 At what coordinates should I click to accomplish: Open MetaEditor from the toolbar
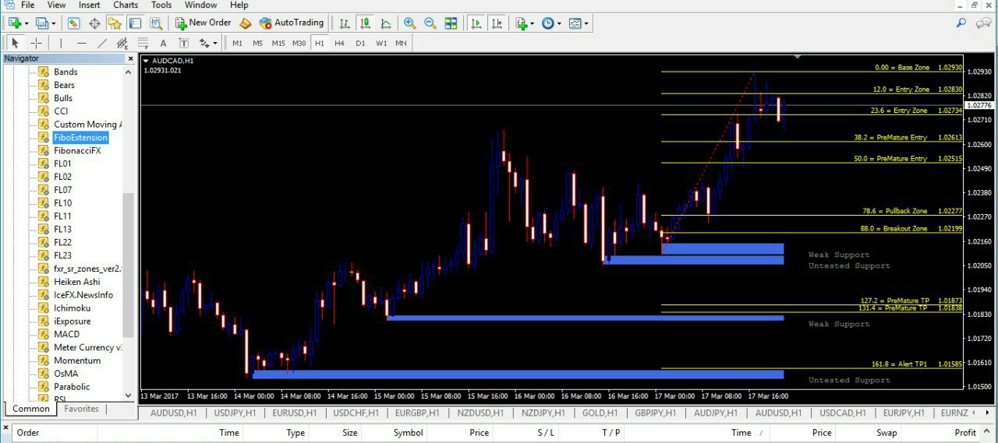[x=246, y=23]
